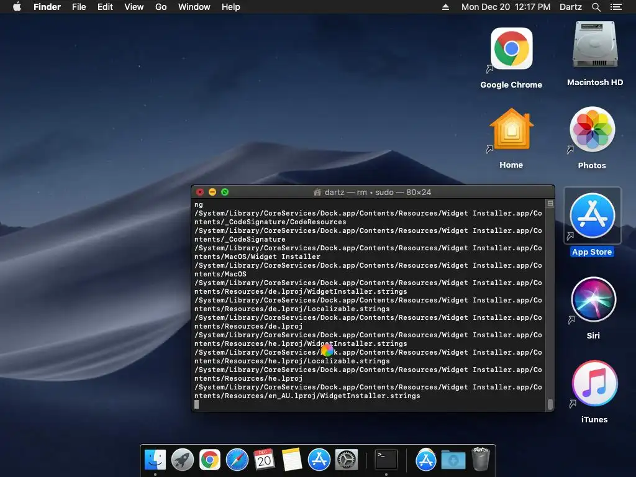Zoom the Terminal window green button
This screenshot has height=477, width=636.
tap(225, 192)
